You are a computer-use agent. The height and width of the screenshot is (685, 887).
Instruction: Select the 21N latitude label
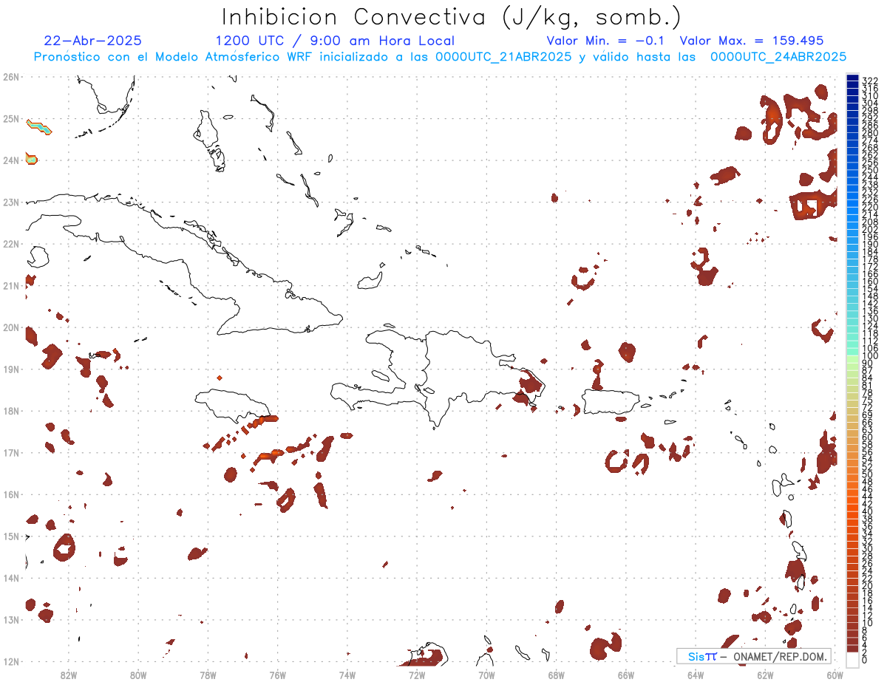(x=11, y=285)
